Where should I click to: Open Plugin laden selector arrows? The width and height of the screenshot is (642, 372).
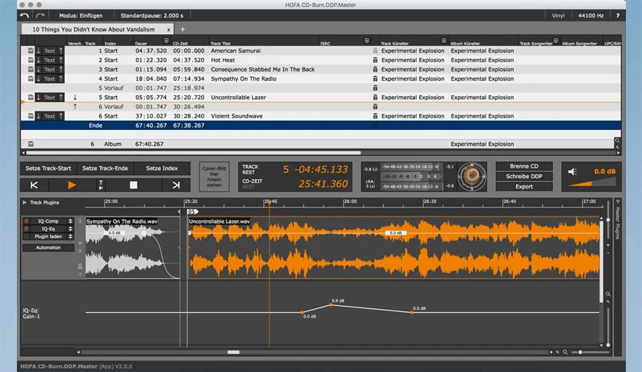pyautogui.click(x=71, y=237)
